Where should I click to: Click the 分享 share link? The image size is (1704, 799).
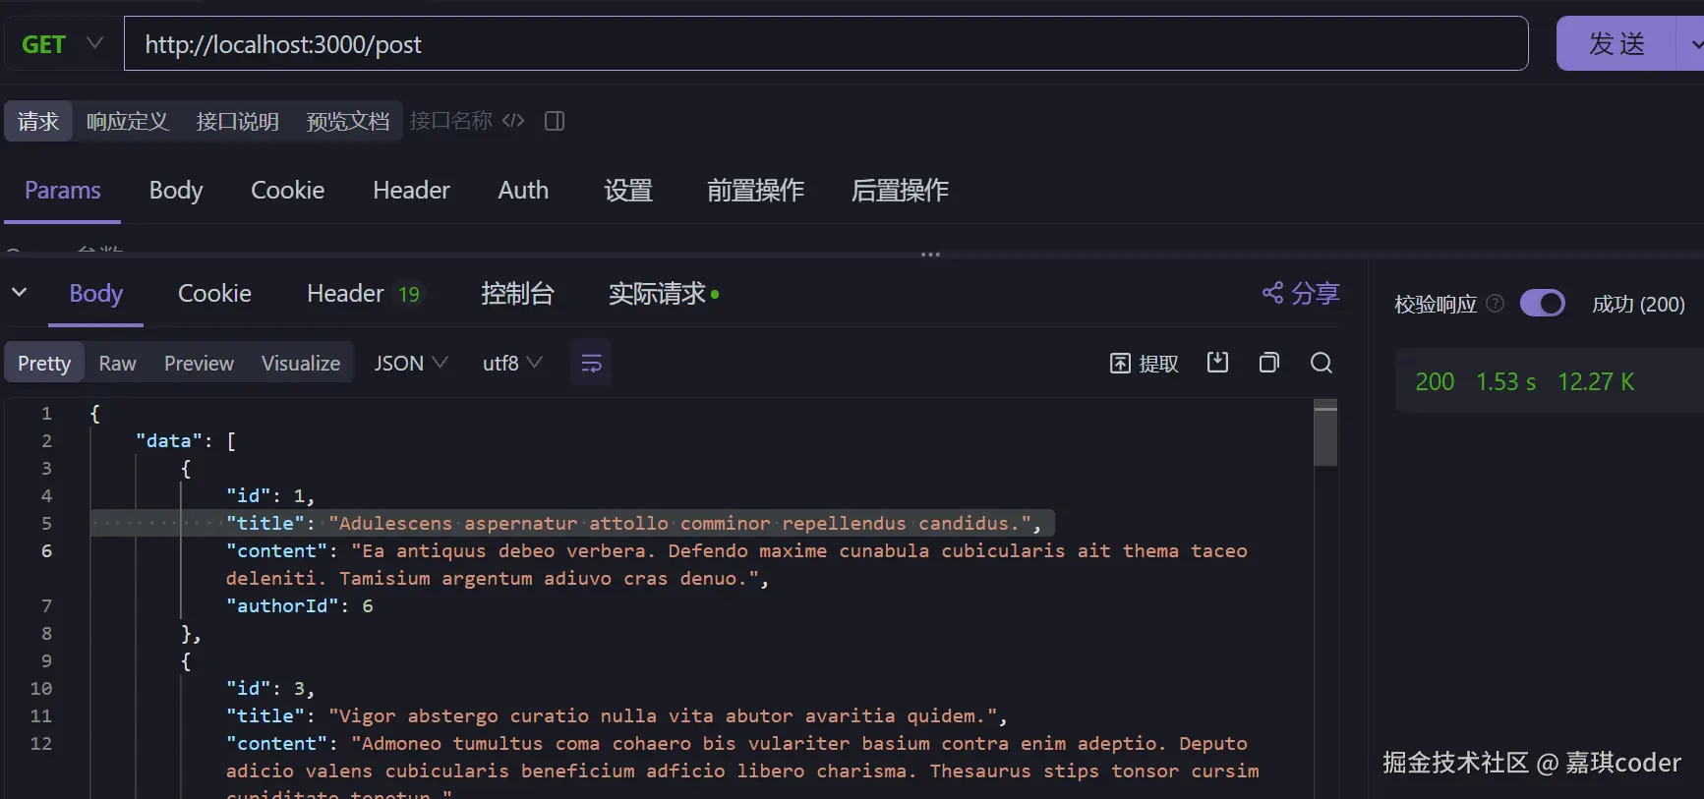(x=1300, y=293)
